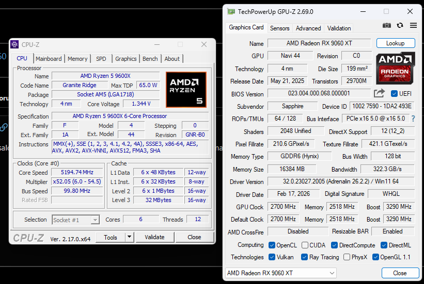Click the CPU-Z title bar icon
This screenshot has width=424, height=284.
[x=14, y=44]
